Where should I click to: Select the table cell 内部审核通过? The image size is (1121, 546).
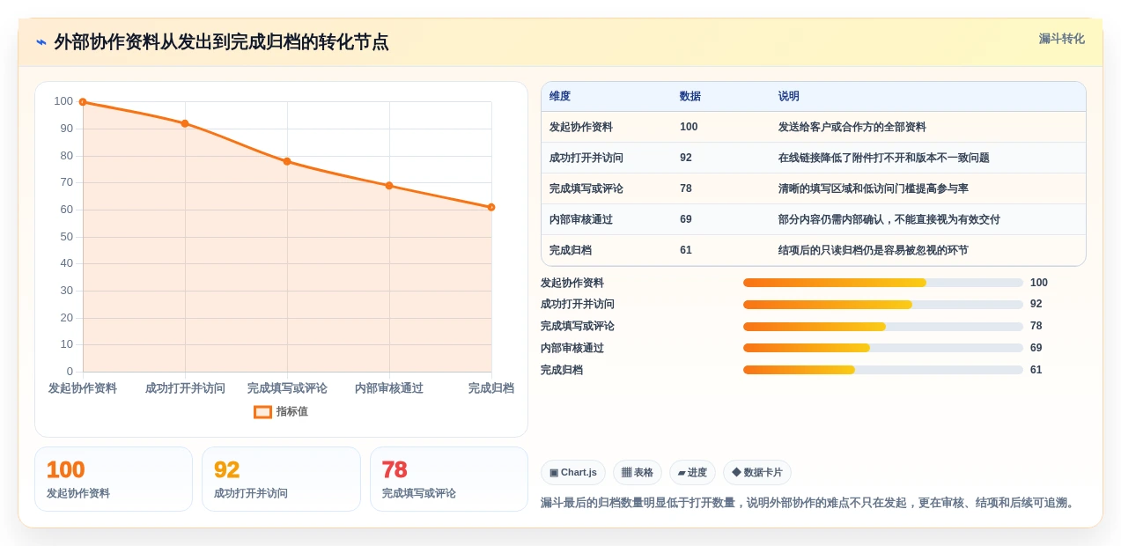(581, 219)
